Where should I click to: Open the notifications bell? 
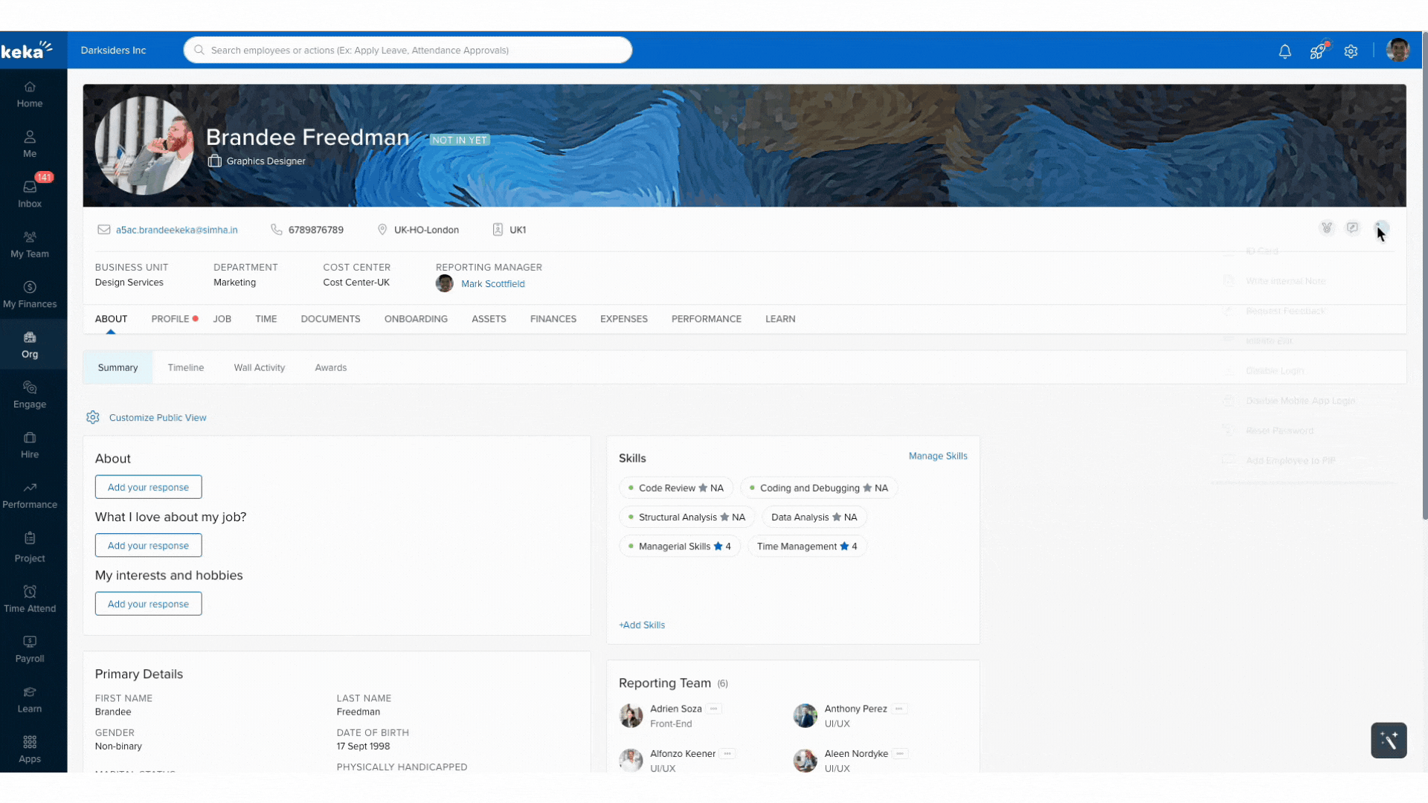(x=1284, y=51)
